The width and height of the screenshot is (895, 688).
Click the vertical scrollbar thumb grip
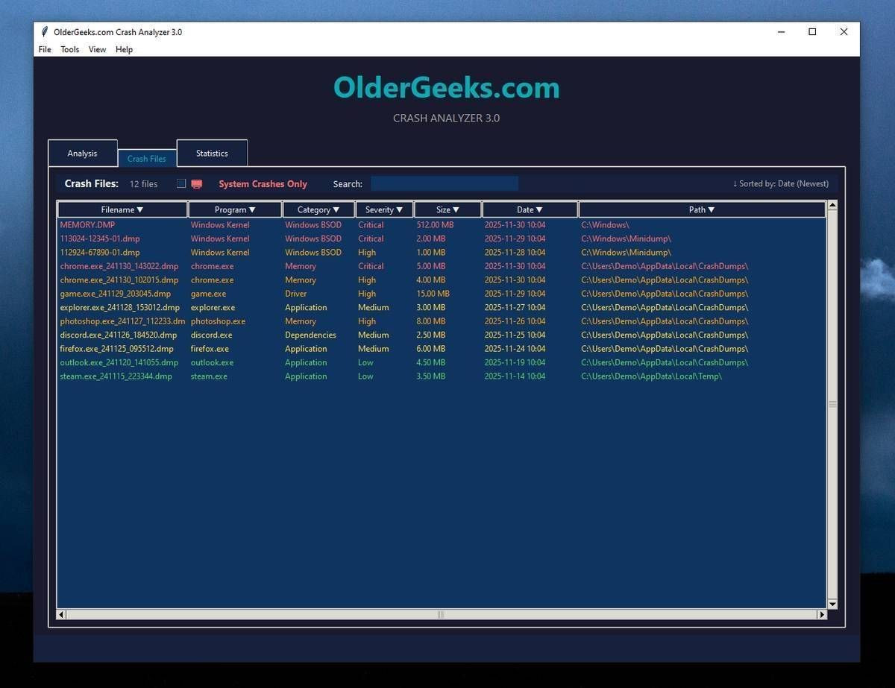832,404
